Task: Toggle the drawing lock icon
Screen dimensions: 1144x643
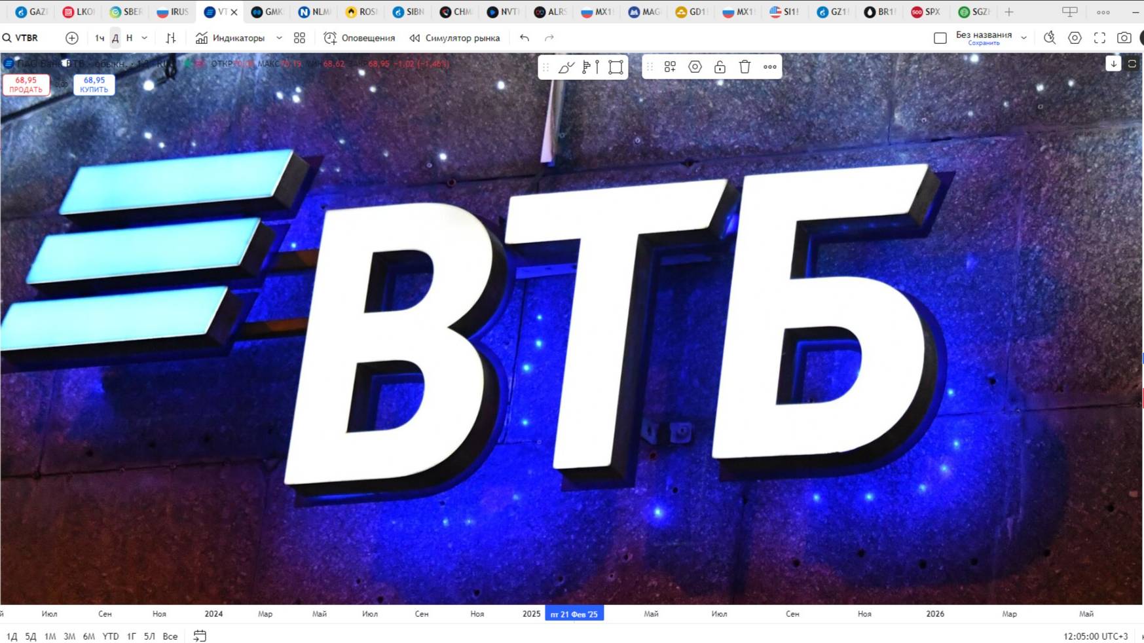Action: [x=720, y=67]
